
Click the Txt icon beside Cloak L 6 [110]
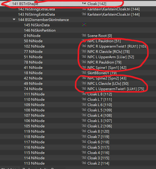(x=84, y=104)
